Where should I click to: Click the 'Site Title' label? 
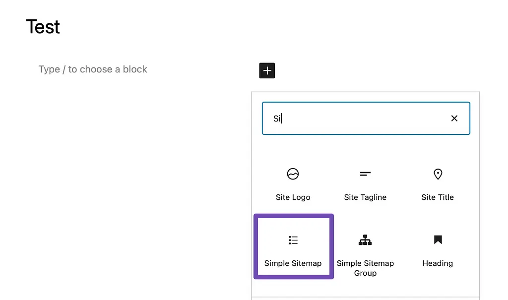coord(438,197)
